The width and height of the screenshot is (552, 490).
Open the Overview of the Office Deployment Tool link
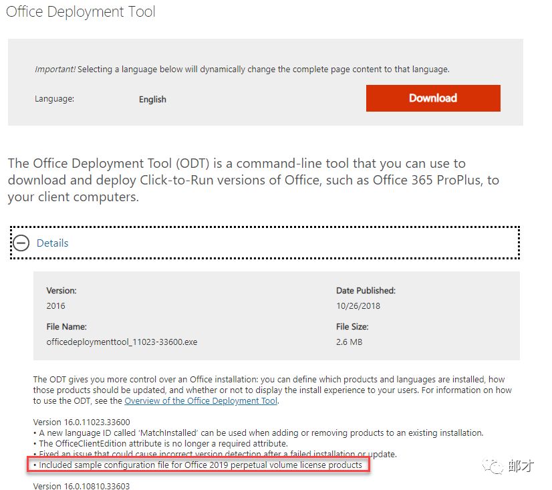200,401
